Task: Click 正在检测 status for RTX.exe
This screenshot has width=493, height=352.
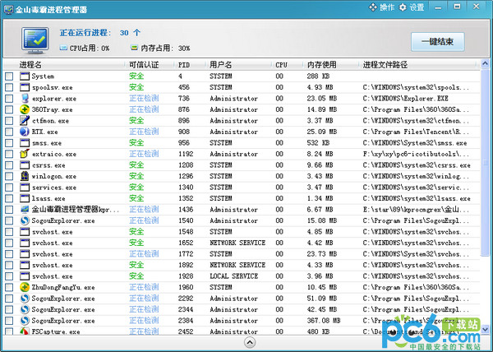Action: [x=144, y=132]
